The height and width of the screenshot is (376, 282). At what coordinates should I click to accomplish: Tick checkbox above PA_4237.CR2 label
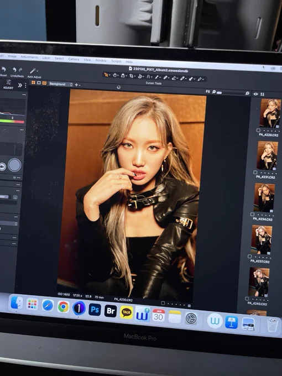[x=249, y=257]
